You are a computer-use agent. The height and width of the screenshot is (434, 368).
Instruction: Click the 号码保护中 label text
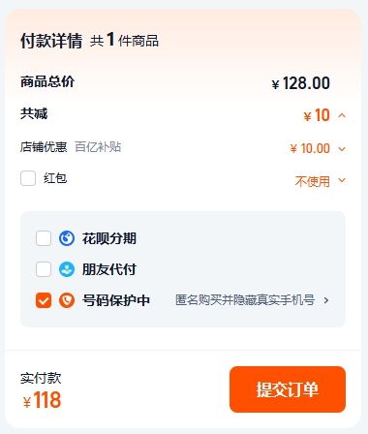116,300
